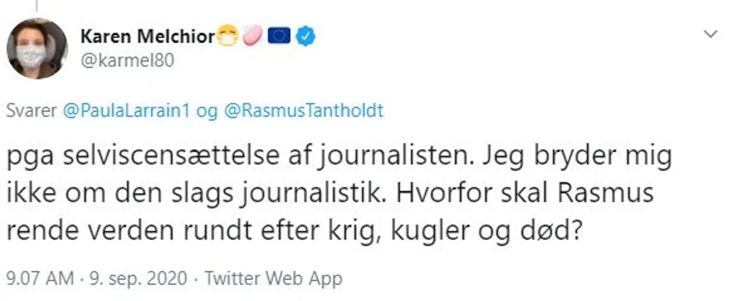Open Karen Melchior's profile picture
This screenshot has height=301, width=735.
37,49
